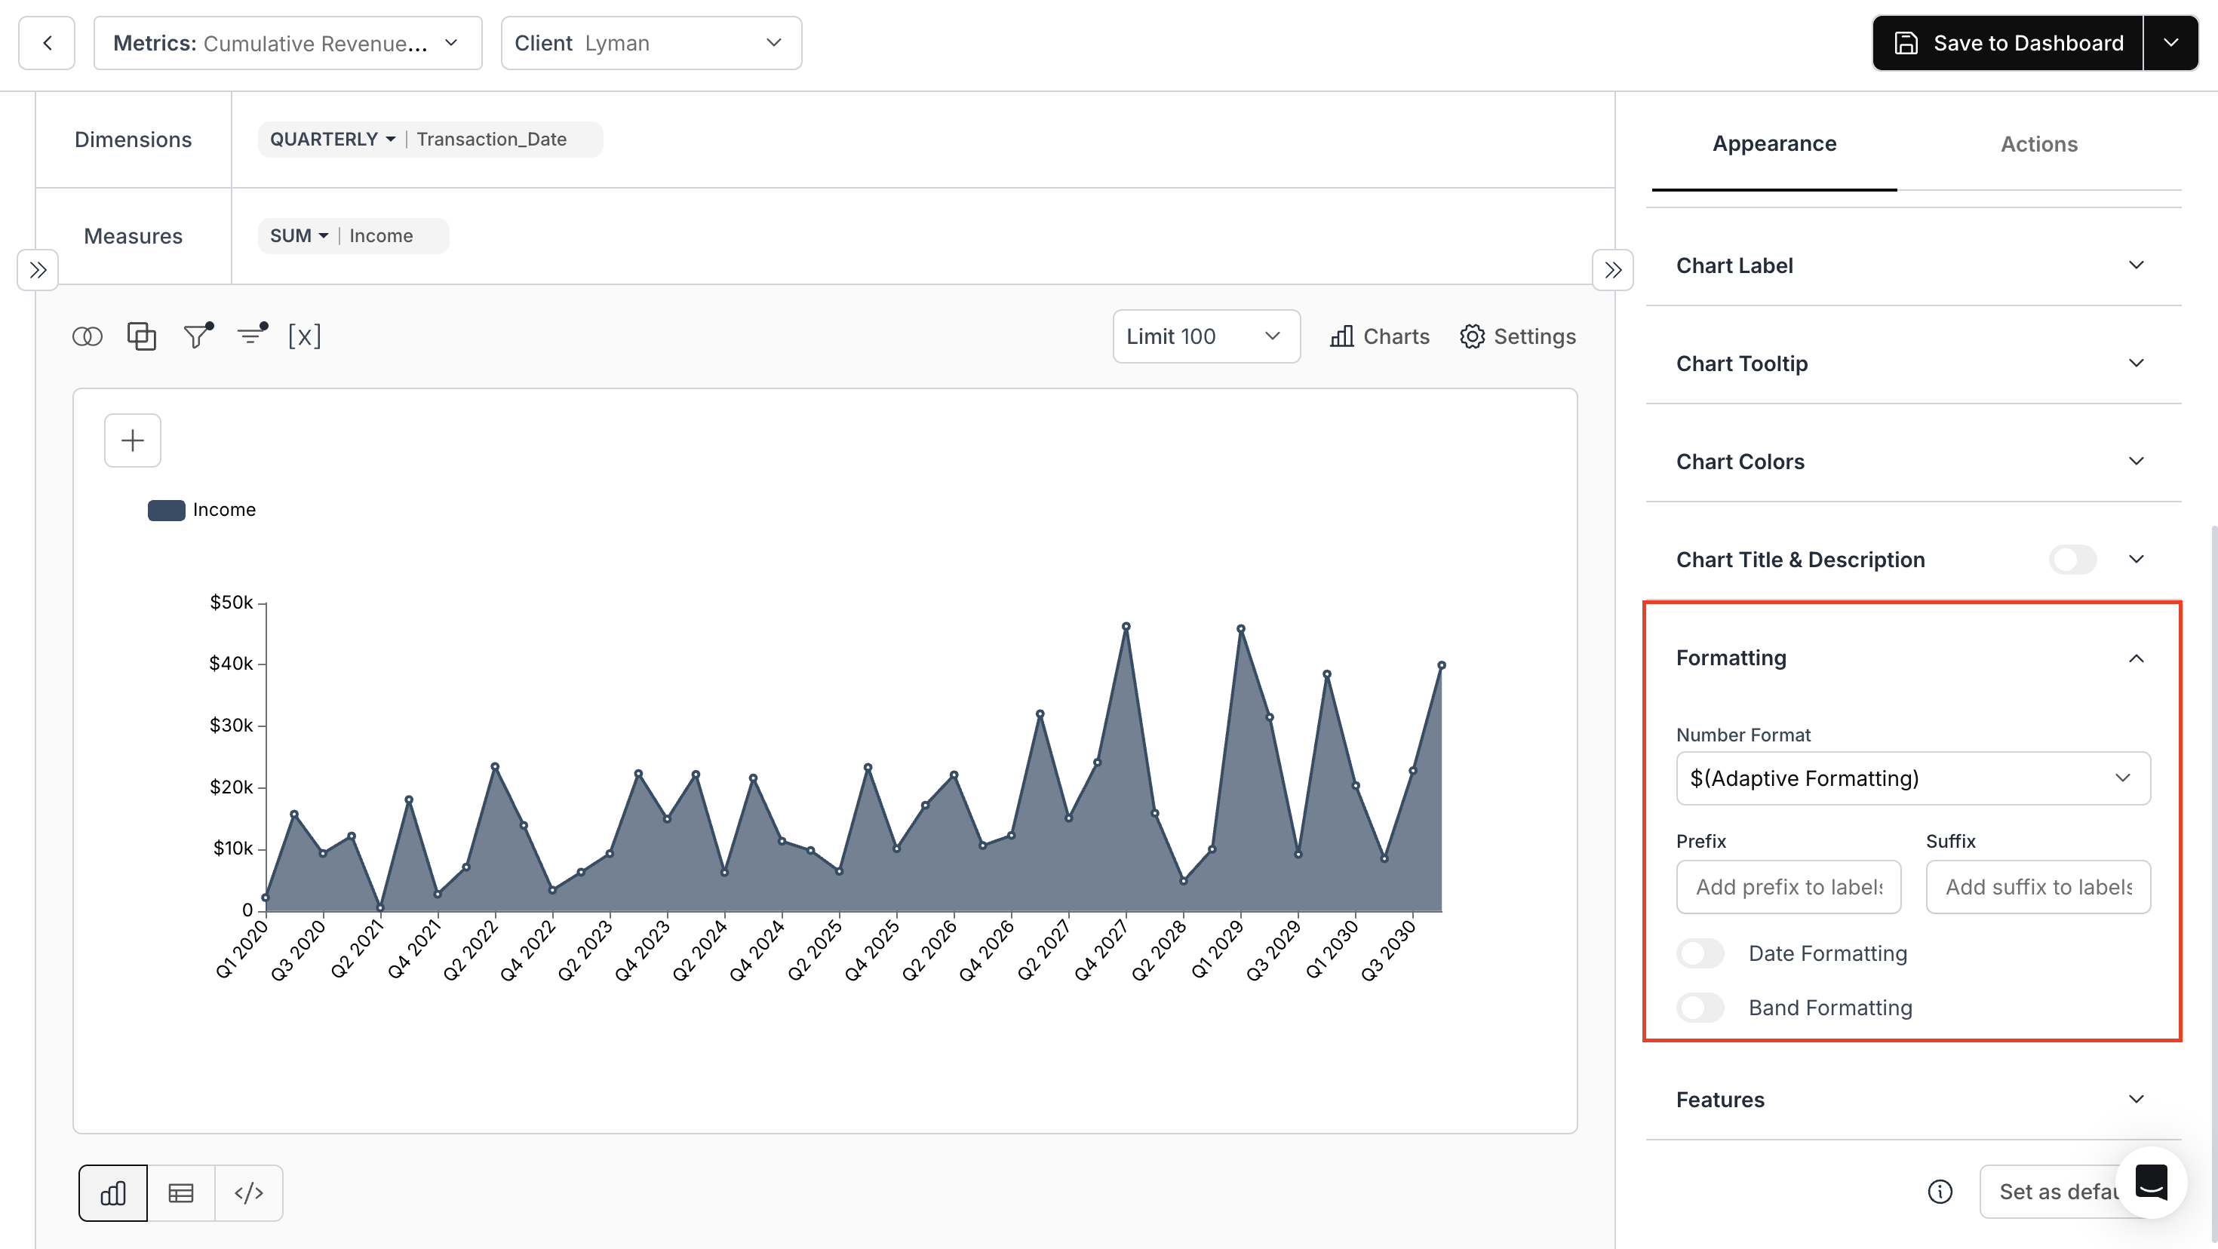
Task: Switch to table view icon
Action: (181, 1193)
